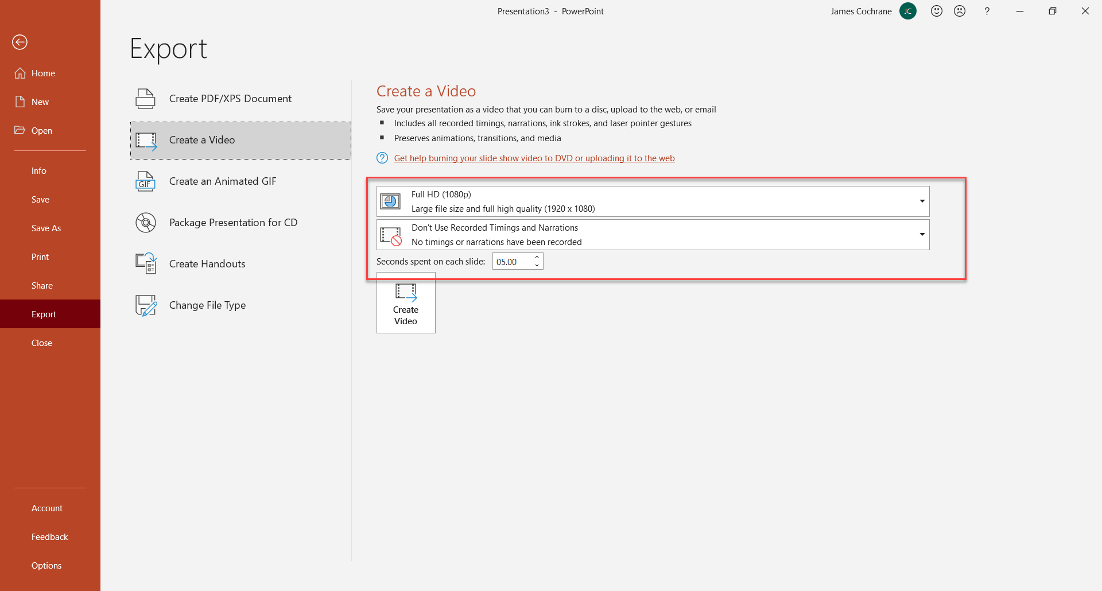Click the Create an Animated GIF icon

point(145,181)
